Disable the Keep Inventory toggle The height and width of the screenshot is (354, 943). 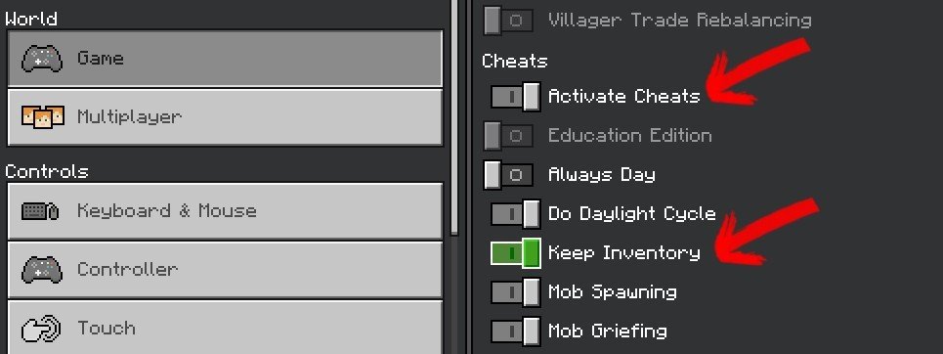(x=515, y=253)
